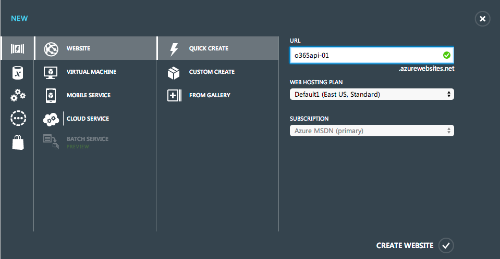Click the Create Website text label
The width and height of the screenshot is (500, 259).
405,245
